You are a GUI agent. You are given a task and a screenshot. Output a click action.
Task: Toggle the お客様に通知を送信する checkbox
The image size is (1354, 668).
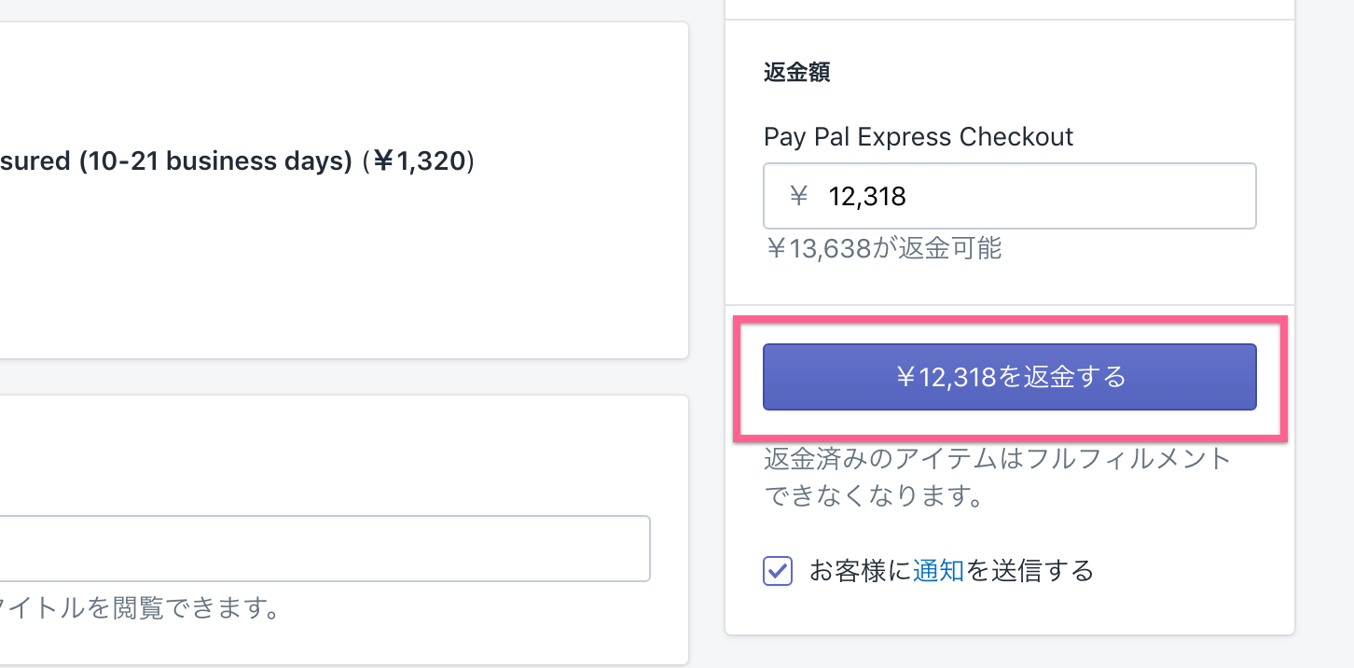coord(778,570)
